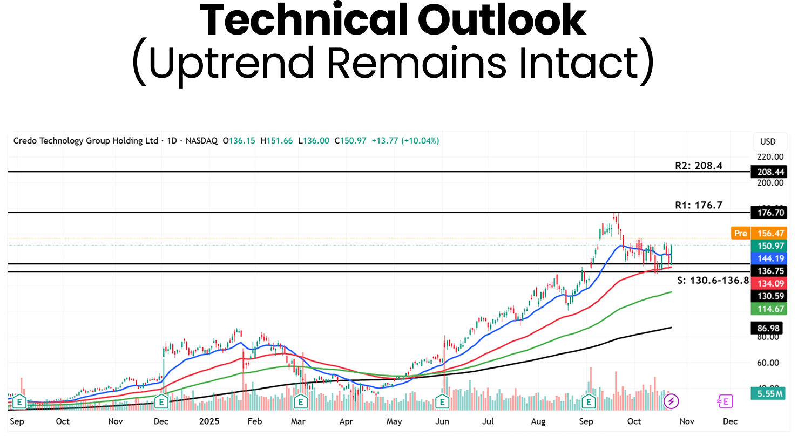Viewport: 798px width, 443px height.
Task: Click the earnings icon above Sep 2024
Action: click(x=19, y=401)
